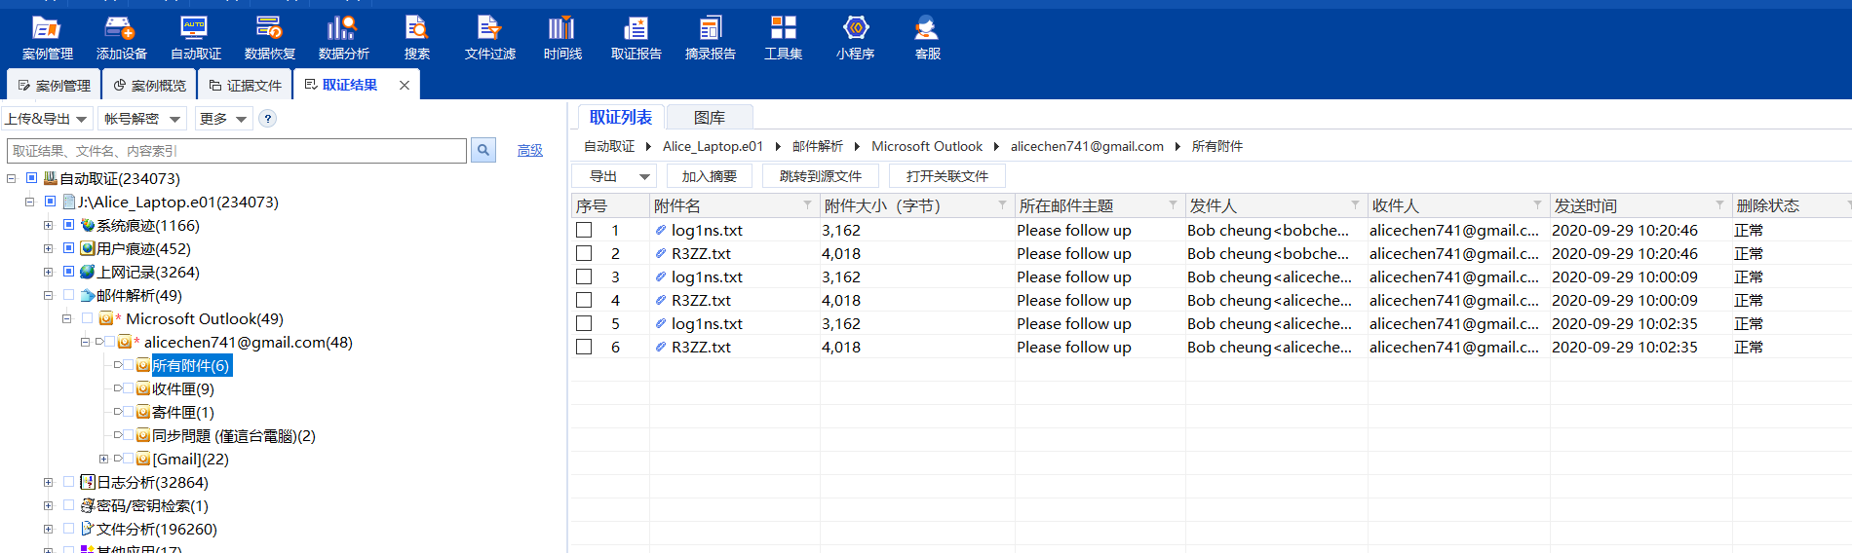Click the help question mark icon
This screenshot has width=1852, height=553.
point(268,119)
